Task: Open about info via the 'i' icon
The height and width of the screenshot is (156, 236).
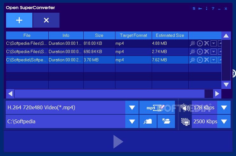Action: pos(206,9)
